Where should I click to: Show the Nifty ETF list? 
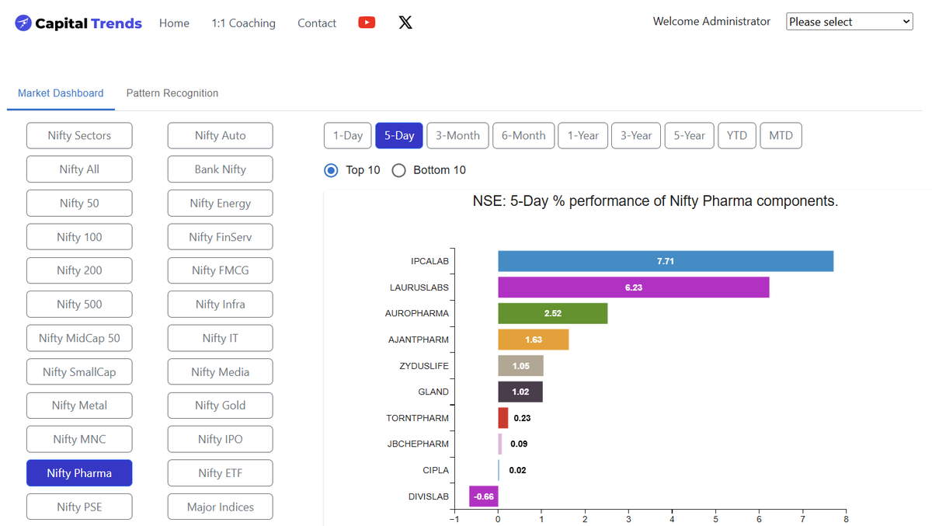click(x=220, y=473)
